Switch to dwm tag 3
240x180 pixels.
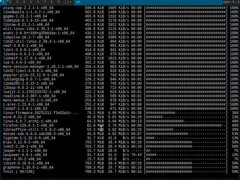tap(17, 2)
